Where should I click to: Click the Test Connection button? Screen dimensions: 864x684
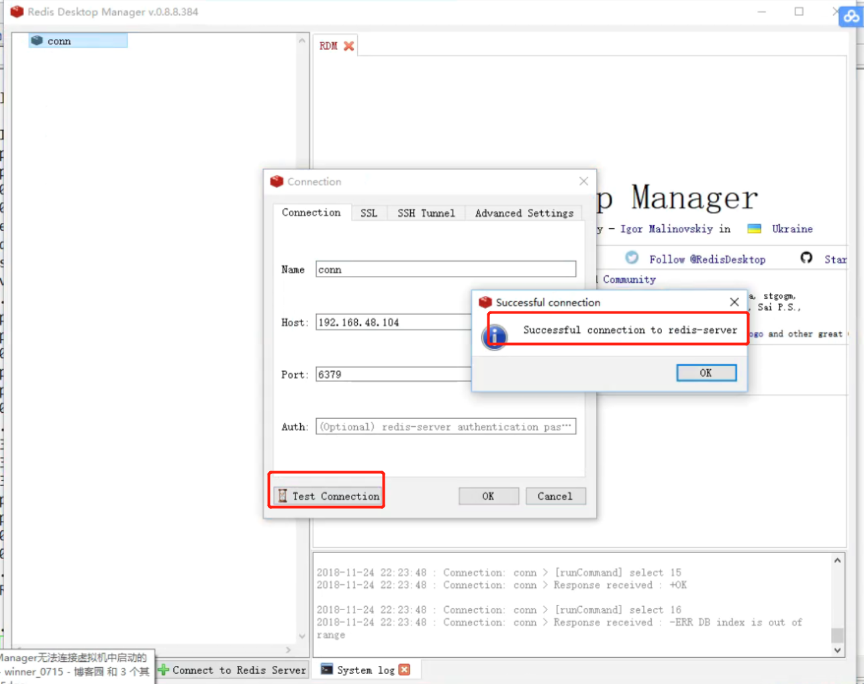[328, 496]
